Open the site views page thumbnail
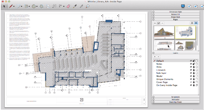204x110 pixels. pyautogui.click(x=185, y=45)
